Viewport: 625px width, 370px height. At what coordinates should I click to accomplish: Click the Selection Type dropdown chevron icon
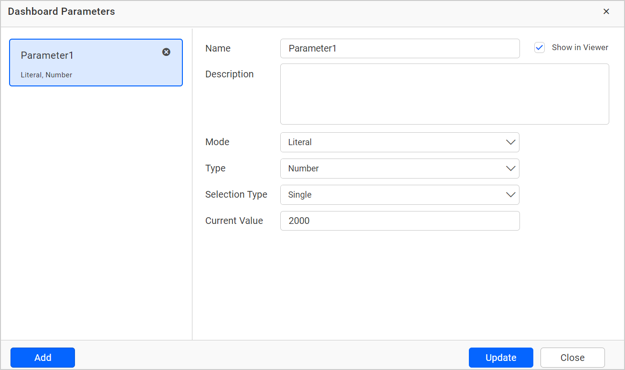(510, 194)
